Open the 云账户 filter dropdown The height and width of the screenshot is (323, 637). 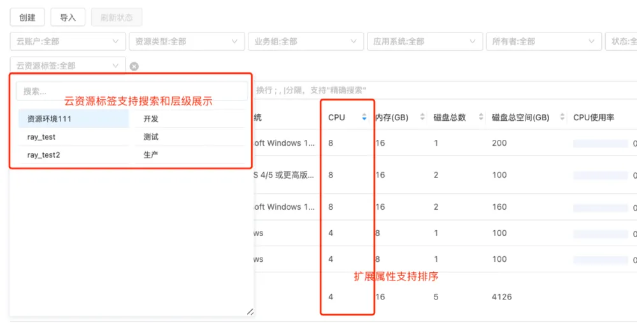tap(68, 41)
